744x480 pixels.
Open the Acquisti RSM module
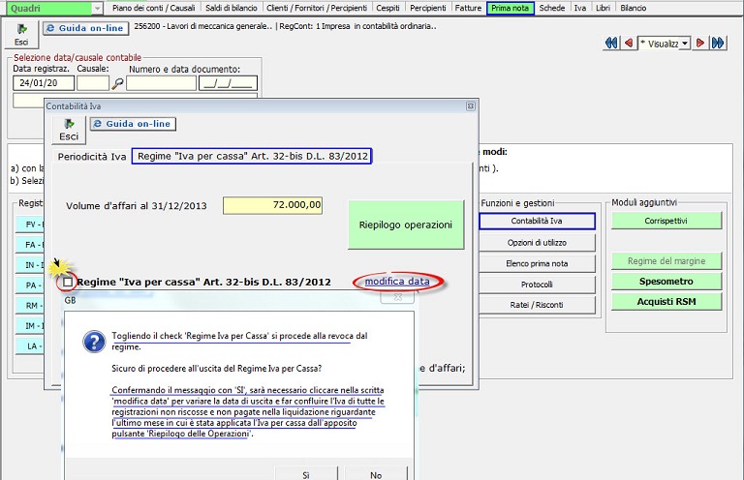point(666,302)
